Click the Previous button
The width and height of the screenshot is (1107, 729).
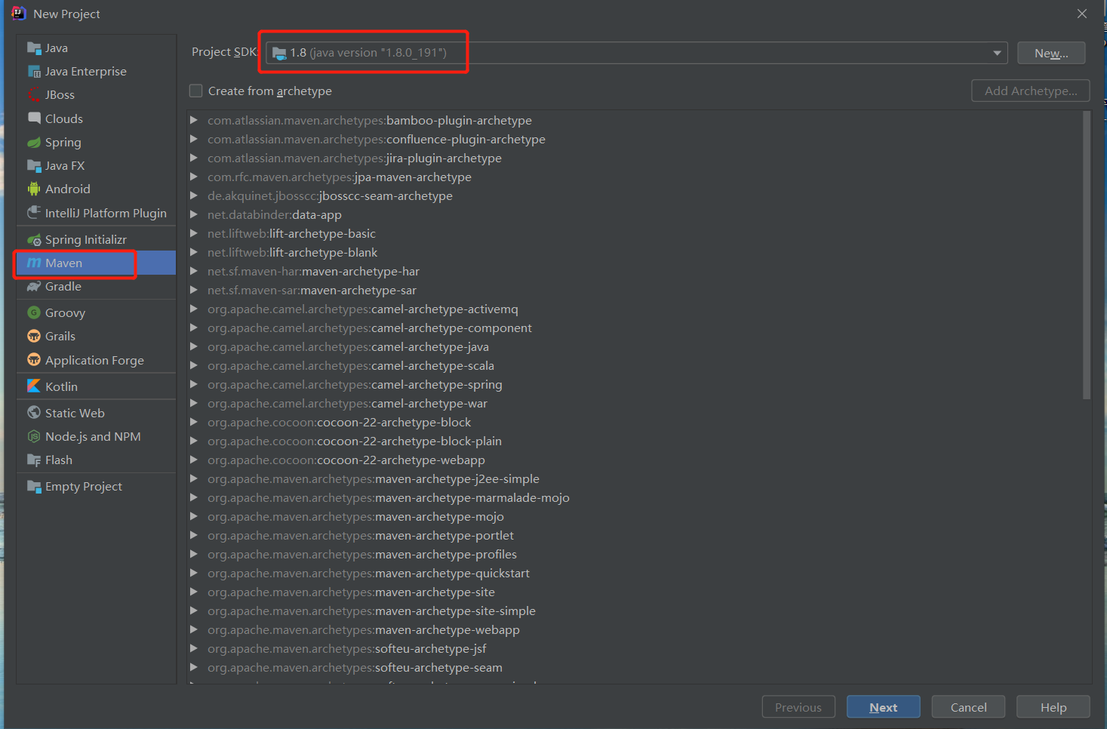(x=798, y=707)
